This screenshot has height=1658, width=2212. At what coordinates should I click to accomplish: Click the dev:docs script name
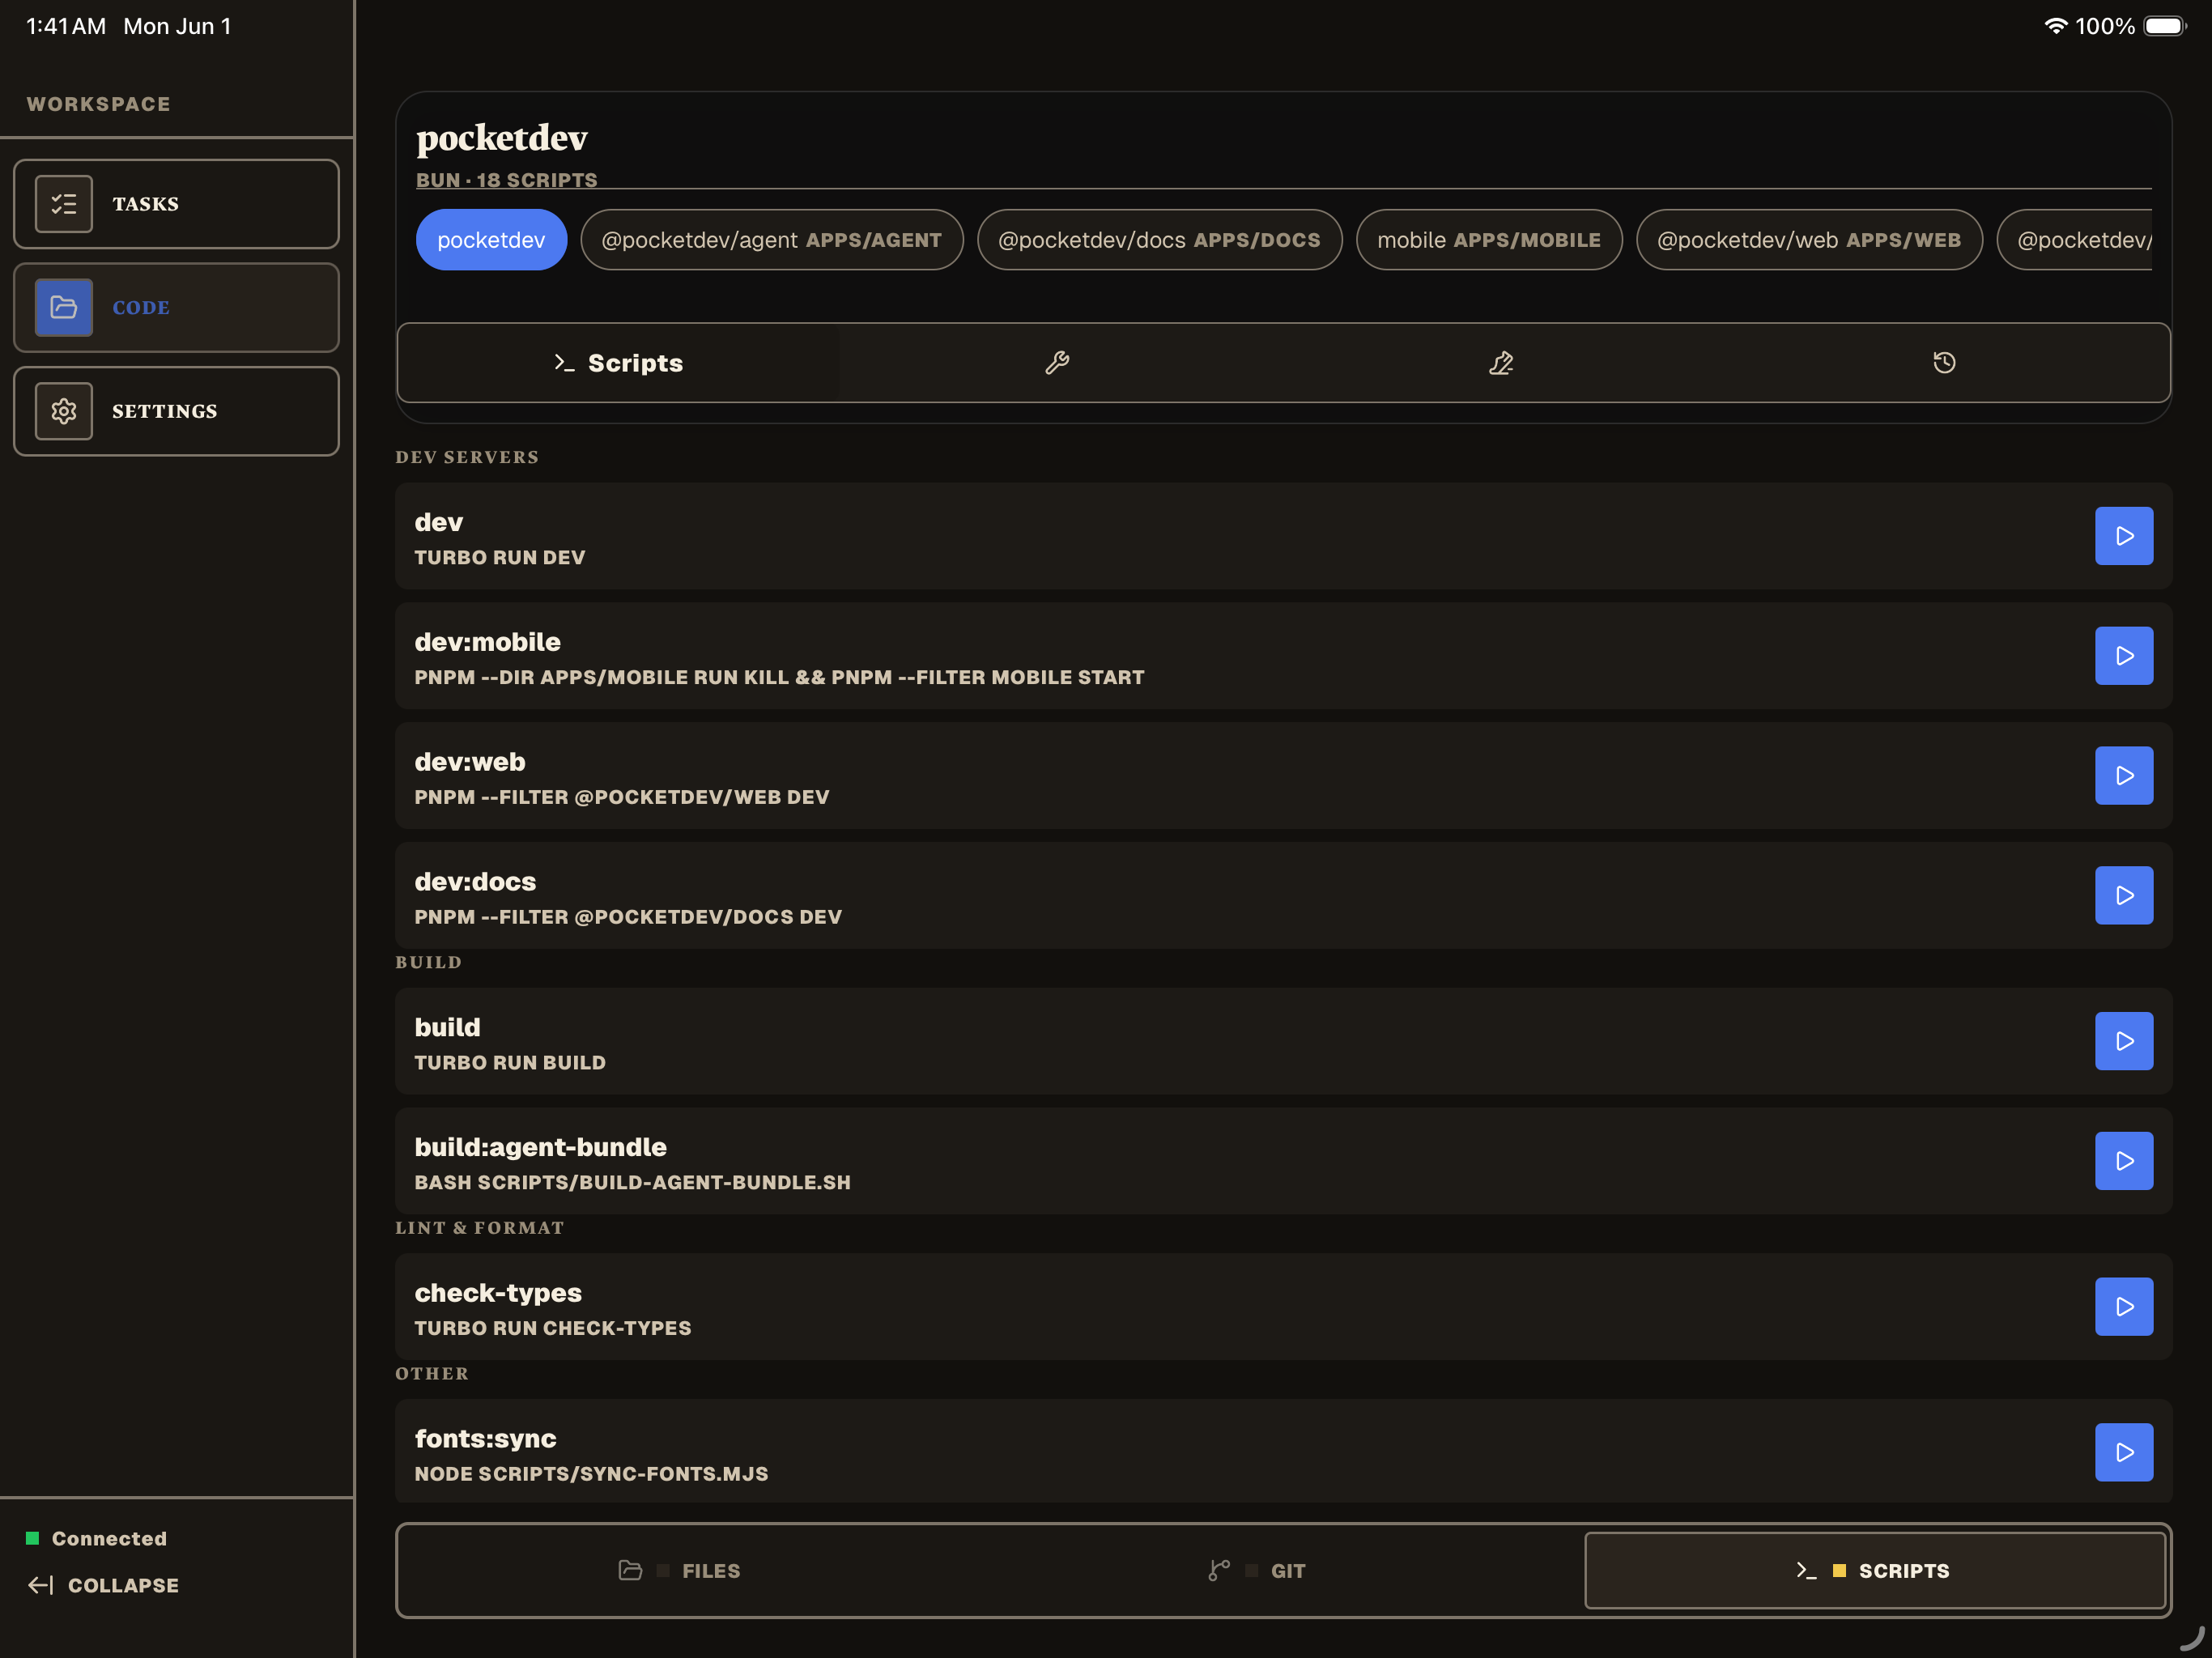pyautogui.click(x=476, y=881)
